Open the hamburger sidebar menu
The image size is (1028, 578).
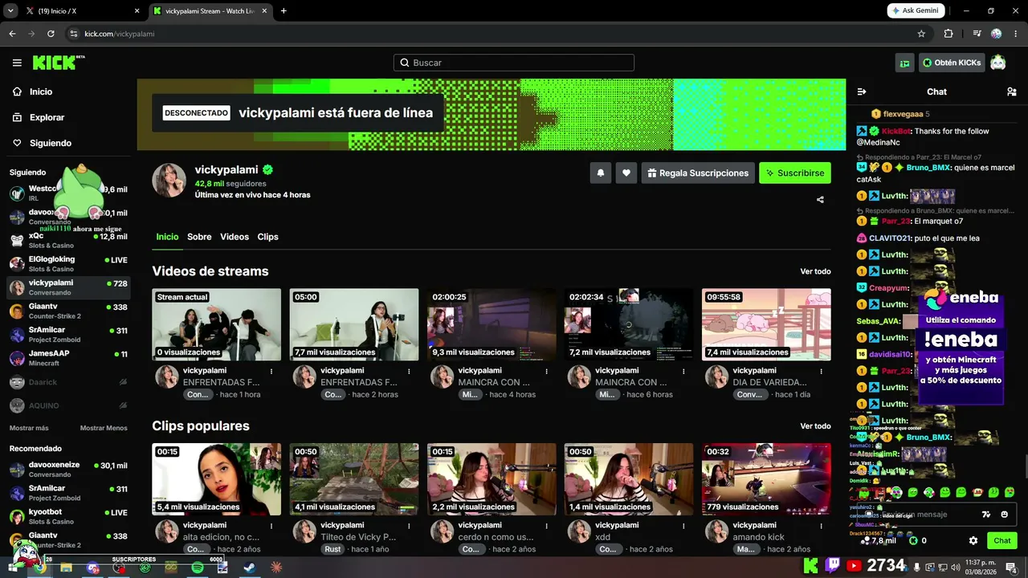pyautogui.click(x=17, y=63)
